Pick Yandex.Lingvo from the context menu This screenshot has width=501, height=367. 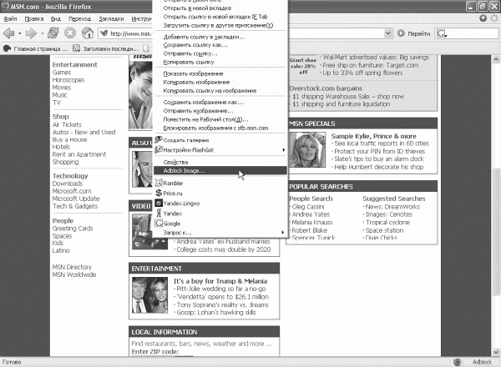click(x=185, y=203)
